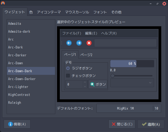This screenshot has width=168, height=132.
Task: Click the 閉じる(C) button
Action: (122, 124)
